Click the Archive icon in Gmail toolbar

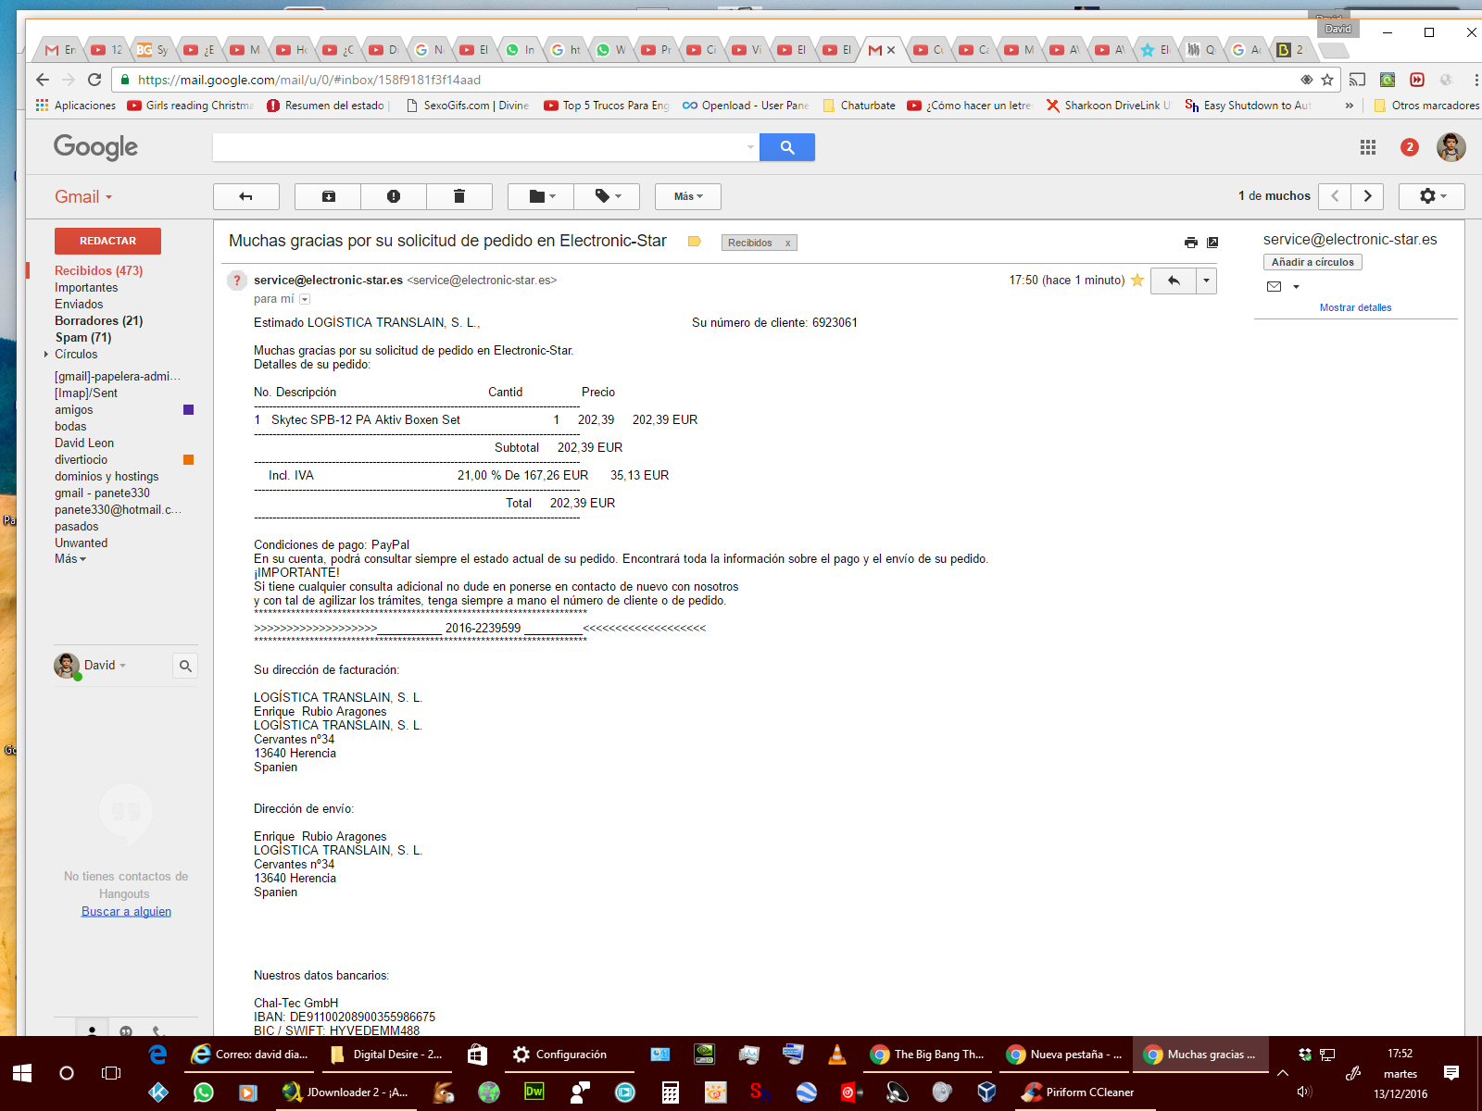[x=328, y=196]
